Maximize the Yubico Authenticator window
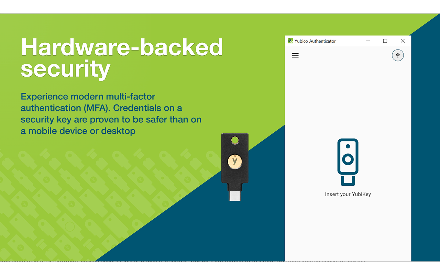The image size is (440, 275). (x=385, y=41)
